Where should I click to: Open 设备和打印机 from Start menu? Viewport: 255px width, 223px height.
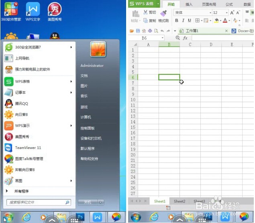point(91,138)
